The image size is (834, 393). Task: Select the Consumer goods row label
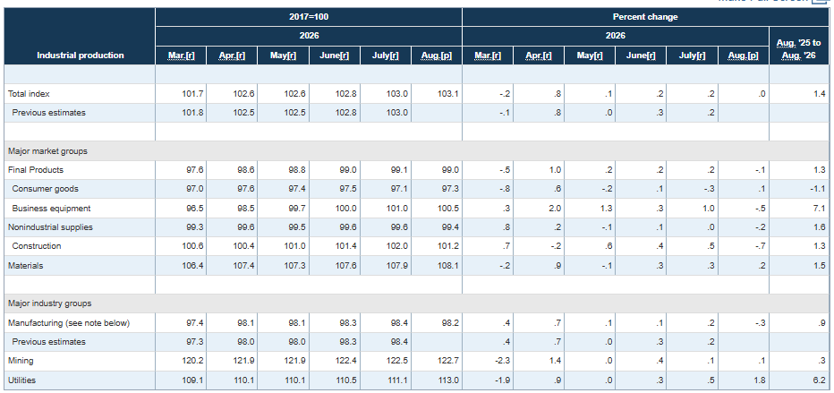click(x=46, y=189)
